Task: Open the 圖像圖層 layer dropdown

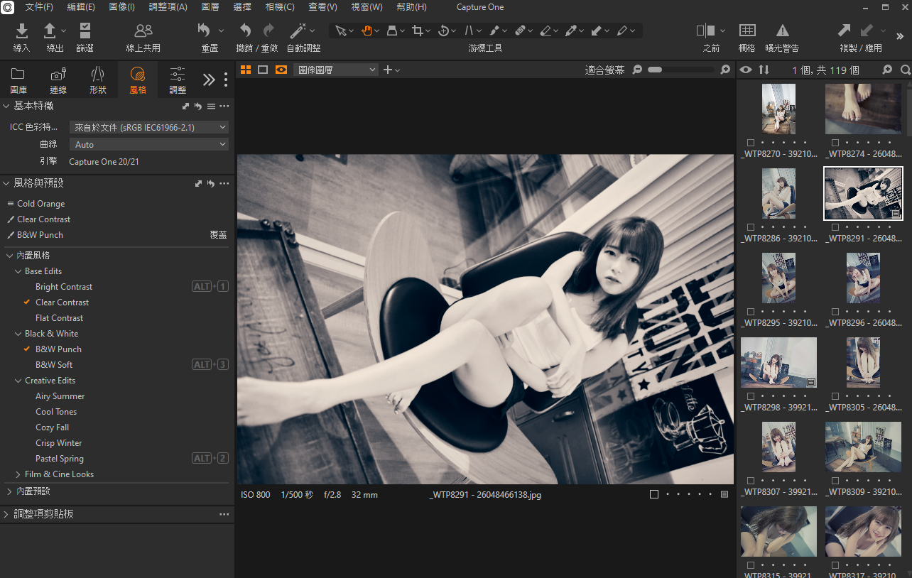Action: click(x=336, y=70)
